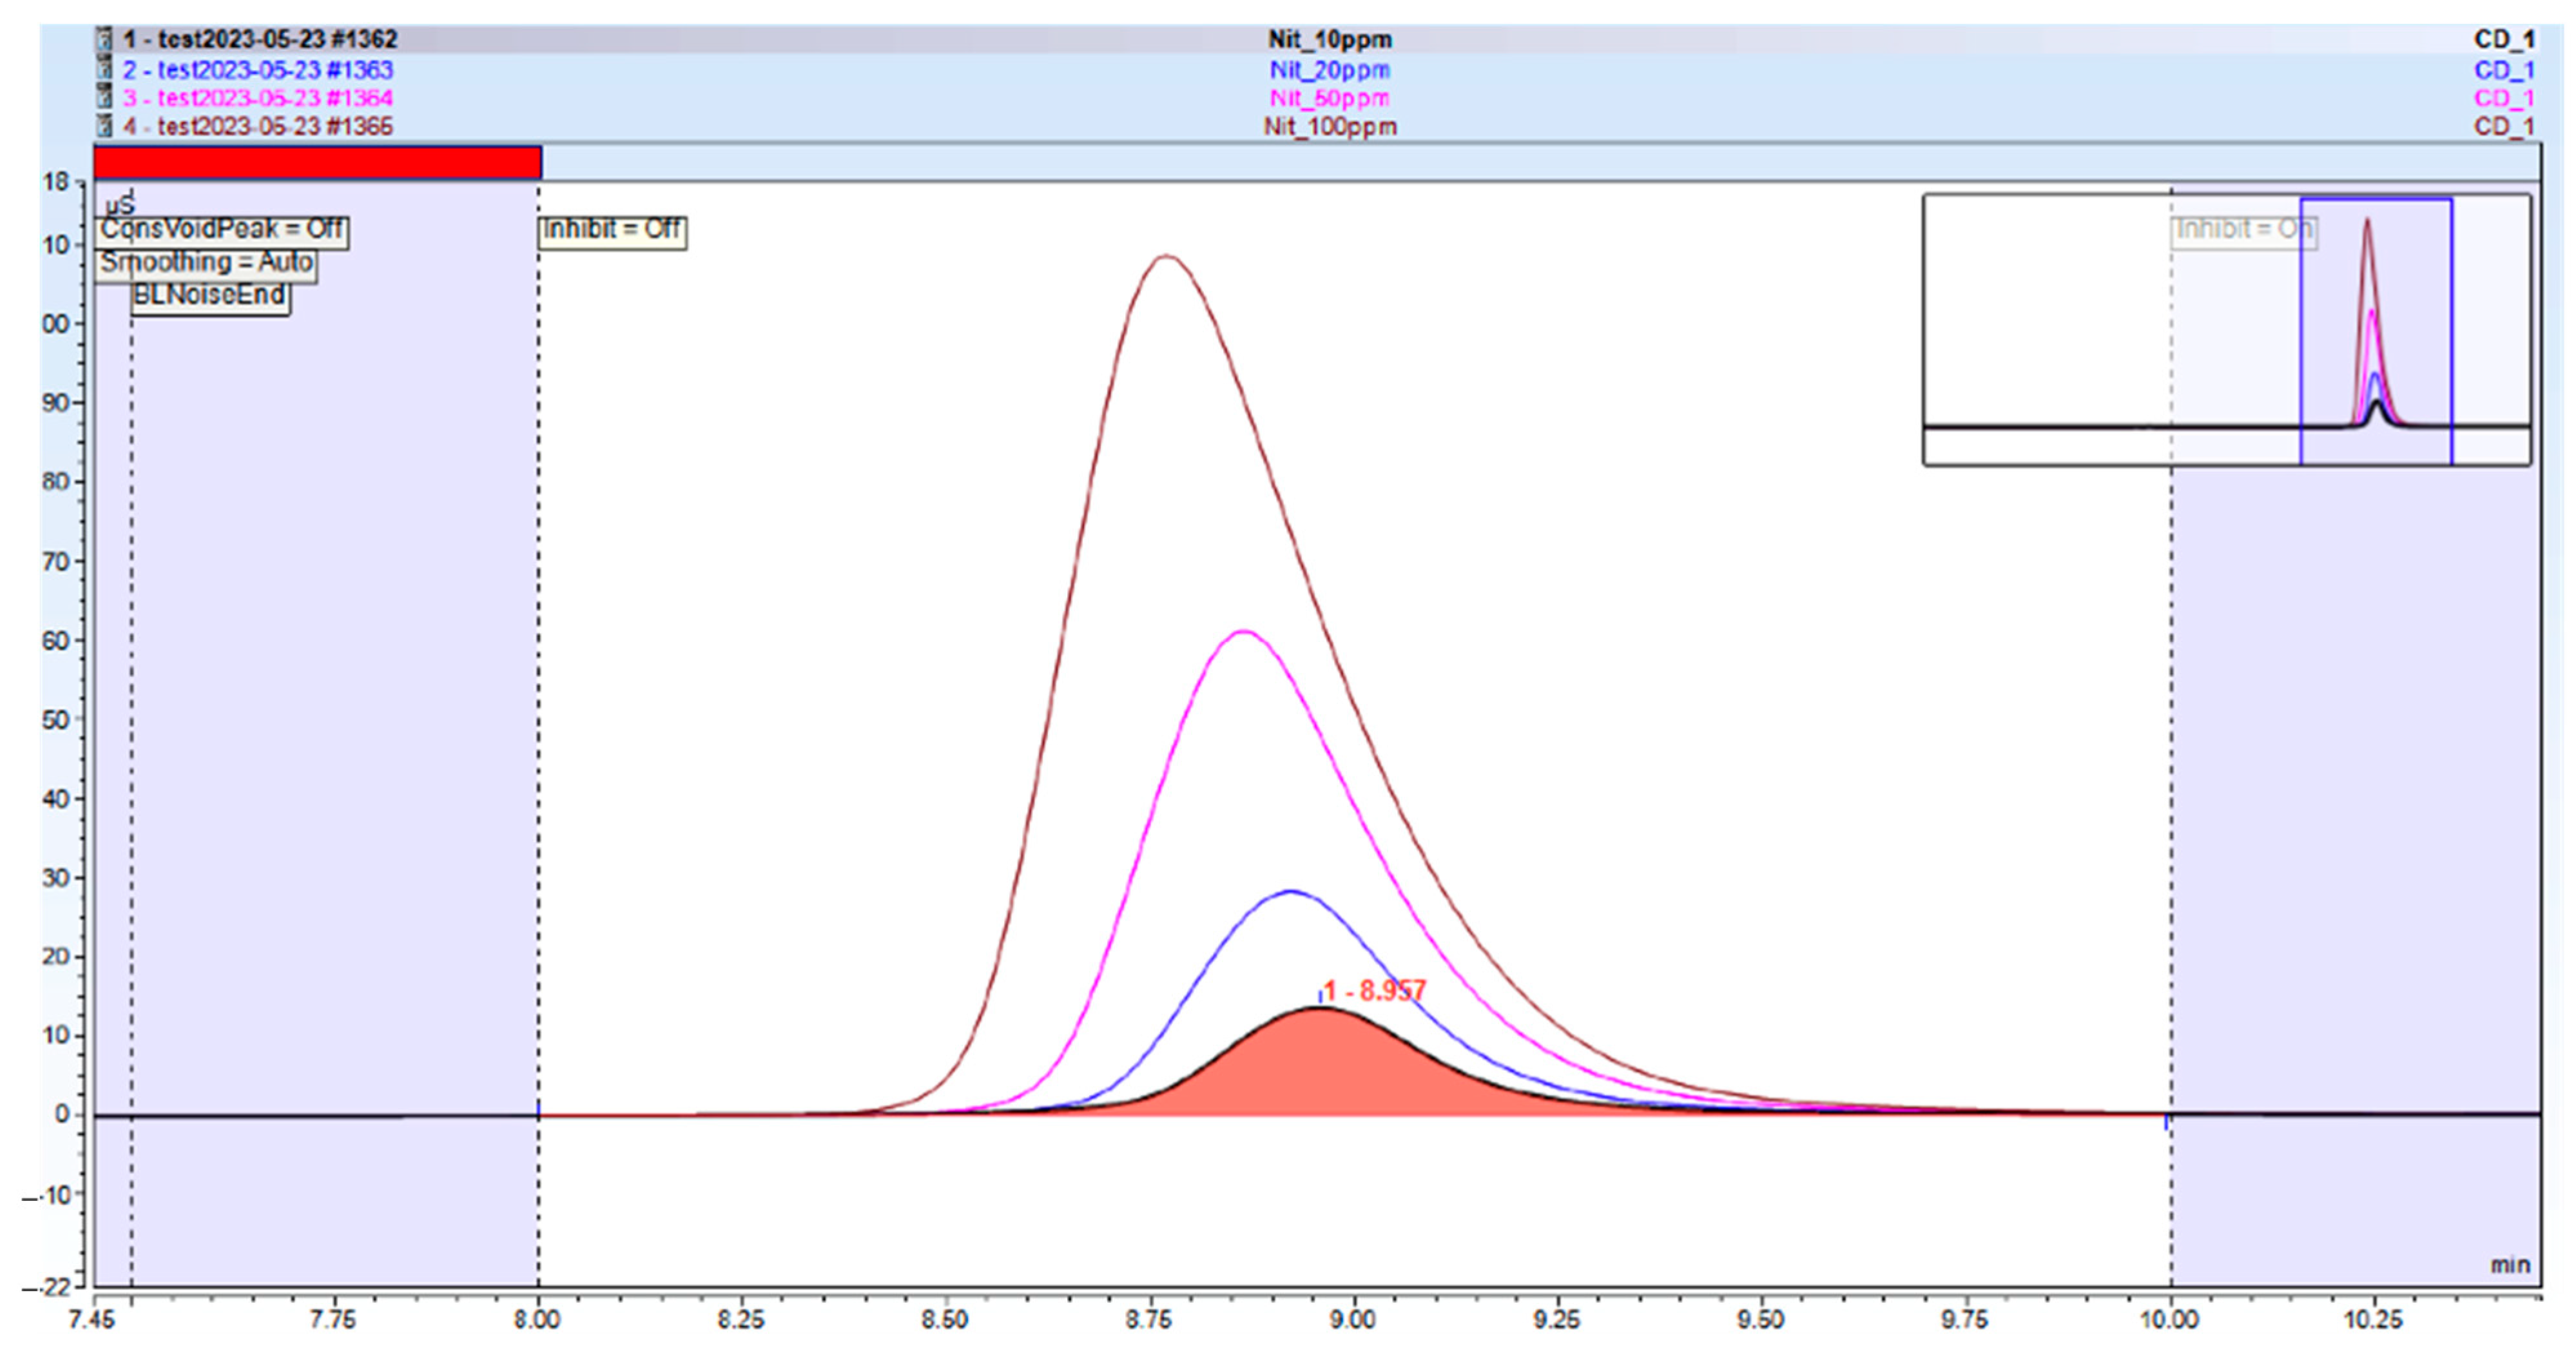Select the Nit_20ppm chromatogram label
This screenshot has width=2576, height=1355.
pyautogui.click(x=1329, y=69)
